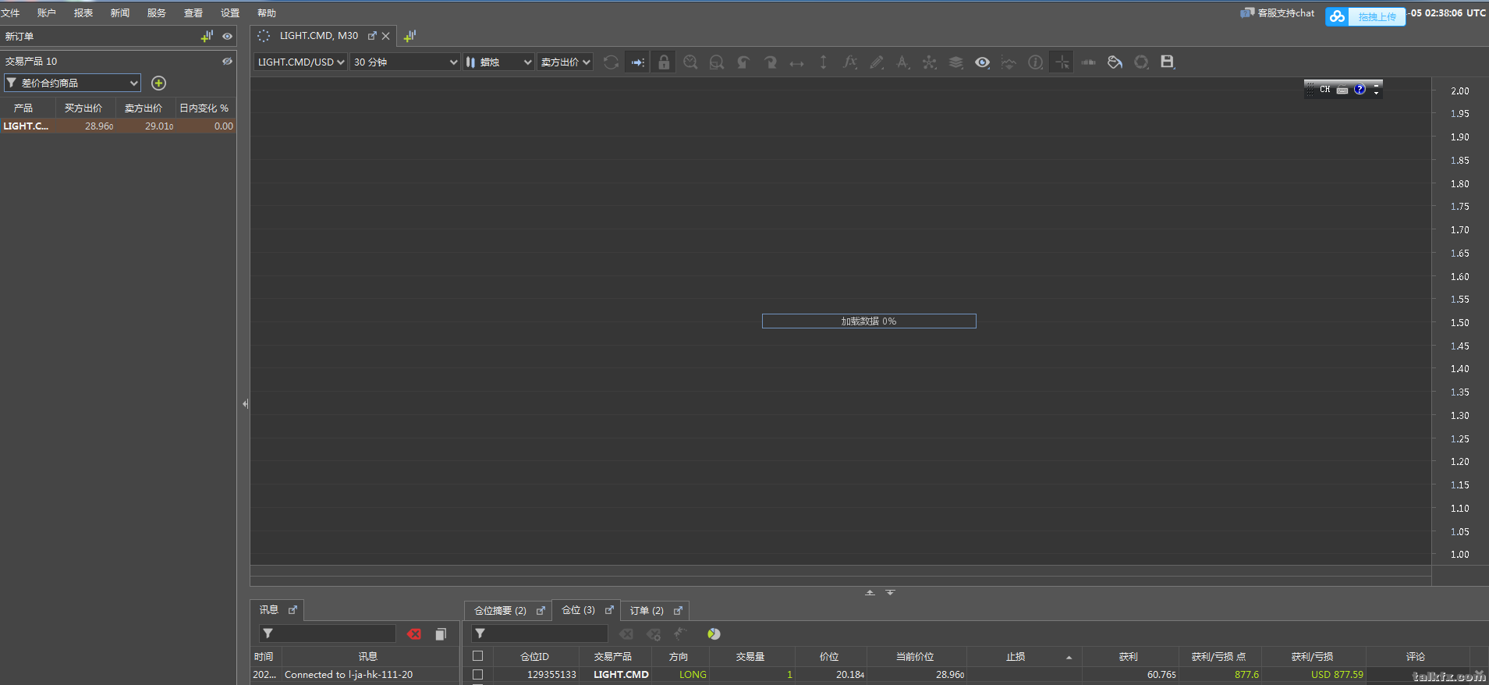This screenshot has height=685, width=1489.
Task: Click the zoom-to-area magnifier icon
Action: pos(717,62)
